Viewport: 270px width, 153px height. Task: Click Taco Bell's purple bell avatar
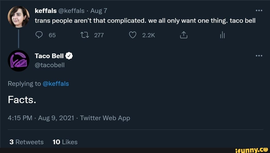pos(19,61)
